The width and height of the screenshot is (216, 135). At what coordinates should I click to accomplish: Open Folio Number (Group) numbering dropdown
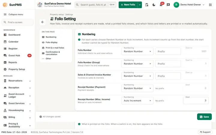(137, 64)
